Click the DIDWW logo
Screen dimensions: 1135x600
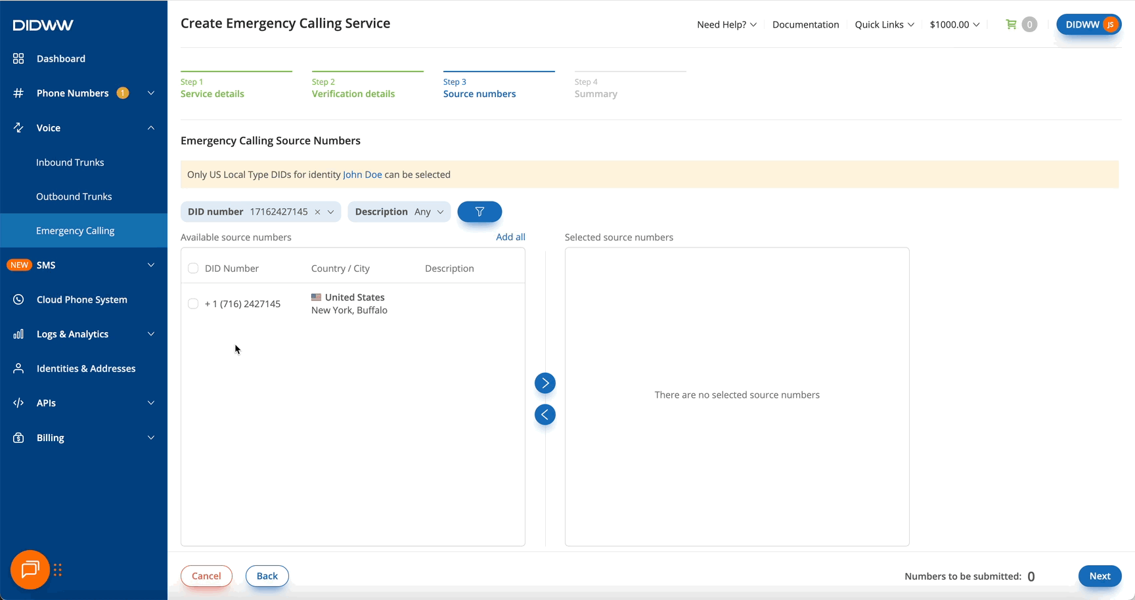coord(43,26)
